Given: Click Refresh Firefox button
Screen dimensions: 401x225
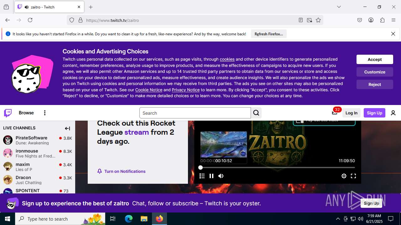Looking at the screenshot, I should point(269,34).
